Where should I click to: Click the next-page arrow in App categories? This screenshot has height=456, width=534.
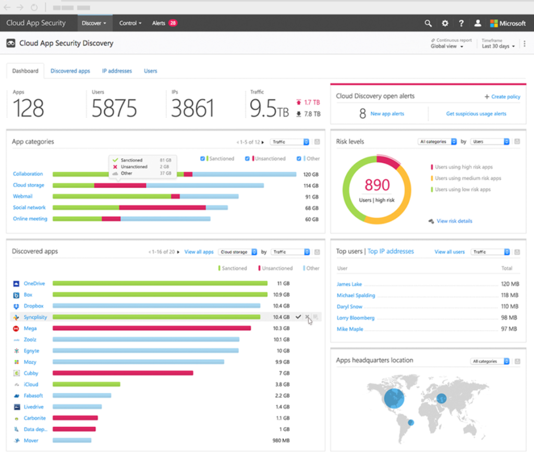tap(263, 142)
